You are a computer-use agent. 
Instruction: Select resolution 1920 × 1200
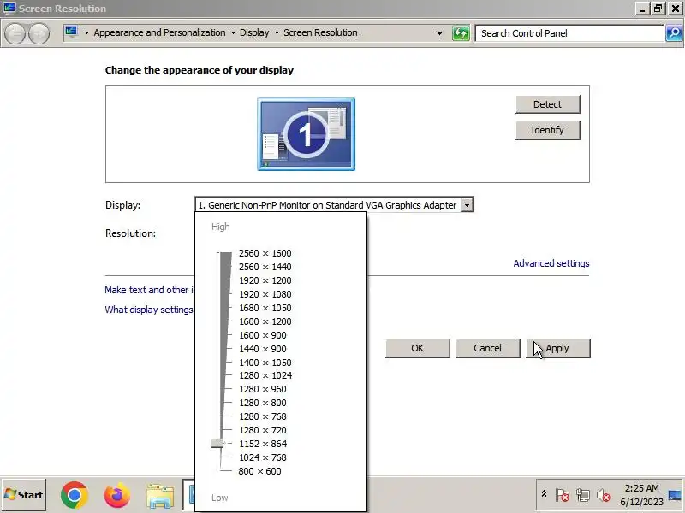[265, 280]
